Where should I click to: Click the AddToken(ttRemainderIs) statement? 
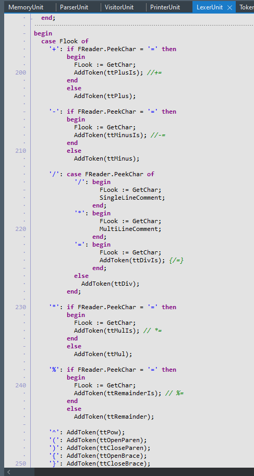[117, 393]
